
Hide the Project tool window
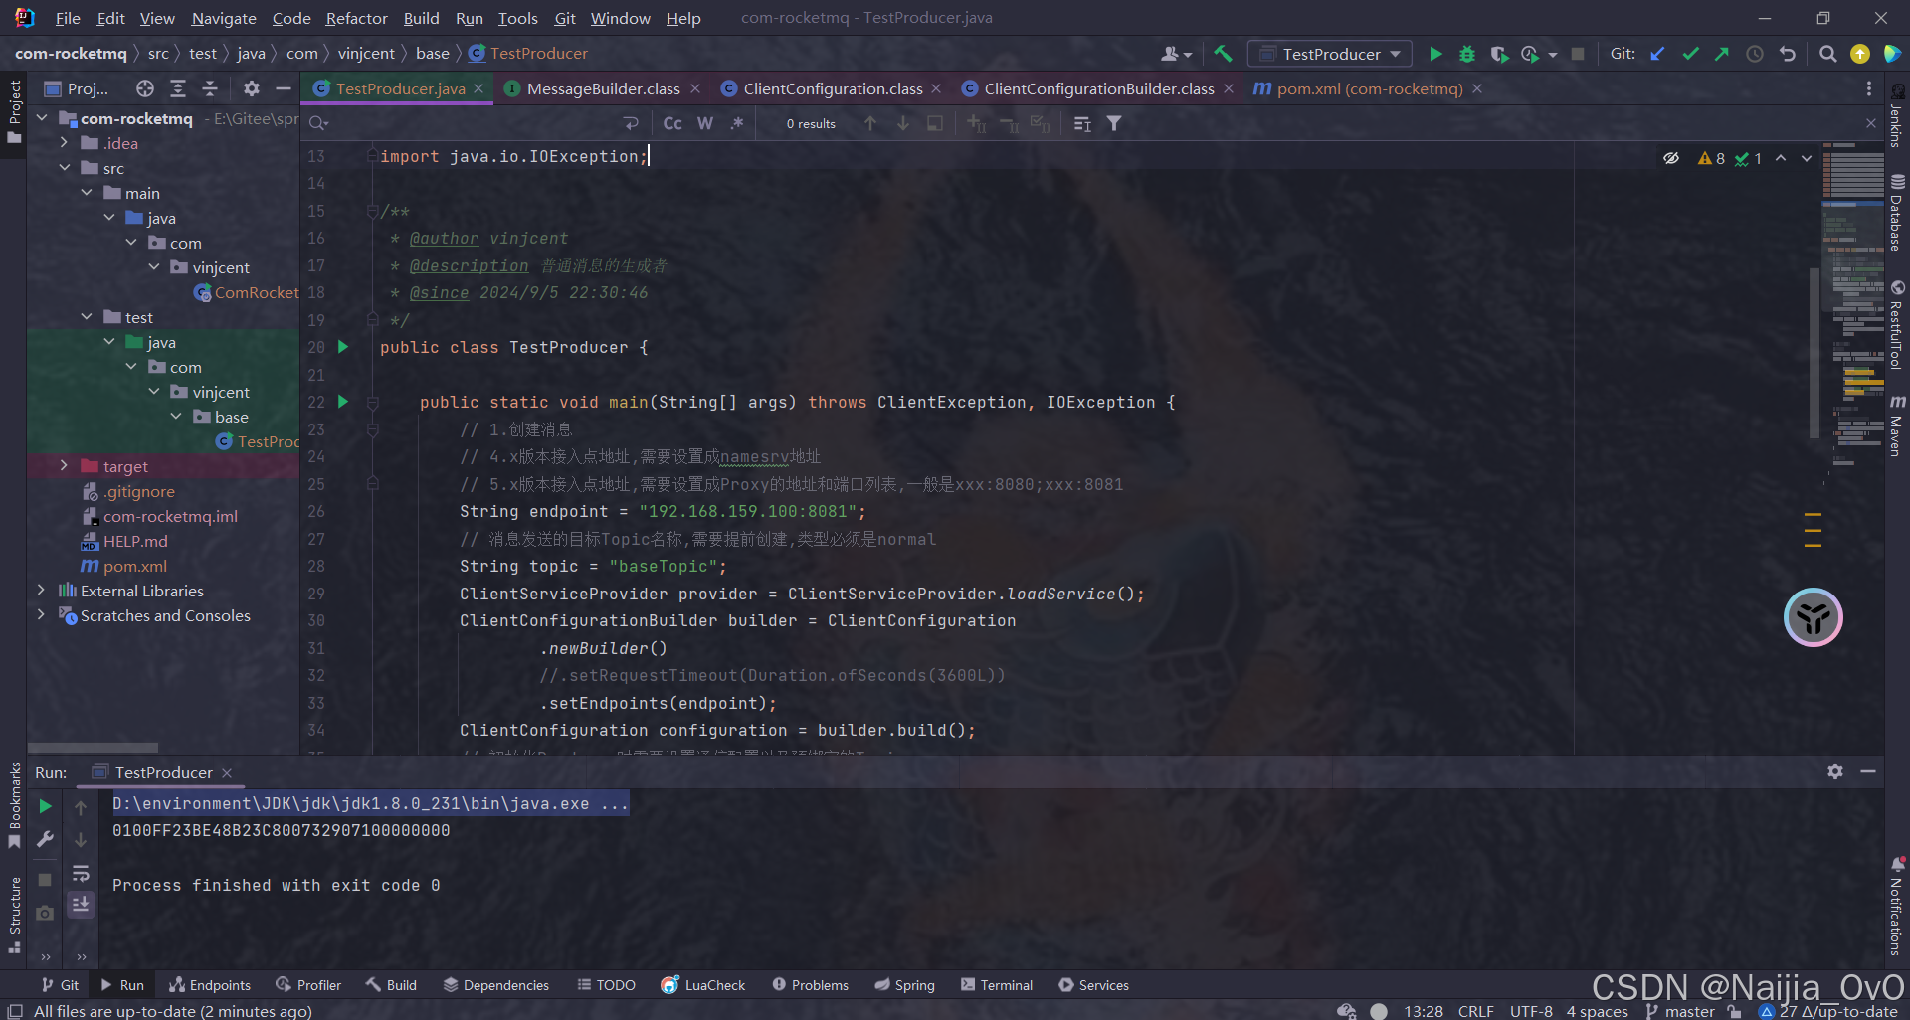284,88
